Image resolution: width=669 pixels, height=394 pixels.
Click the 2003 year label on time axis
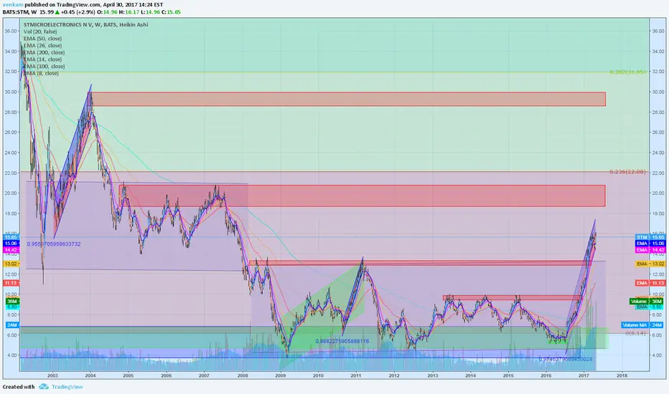point(52,375)
